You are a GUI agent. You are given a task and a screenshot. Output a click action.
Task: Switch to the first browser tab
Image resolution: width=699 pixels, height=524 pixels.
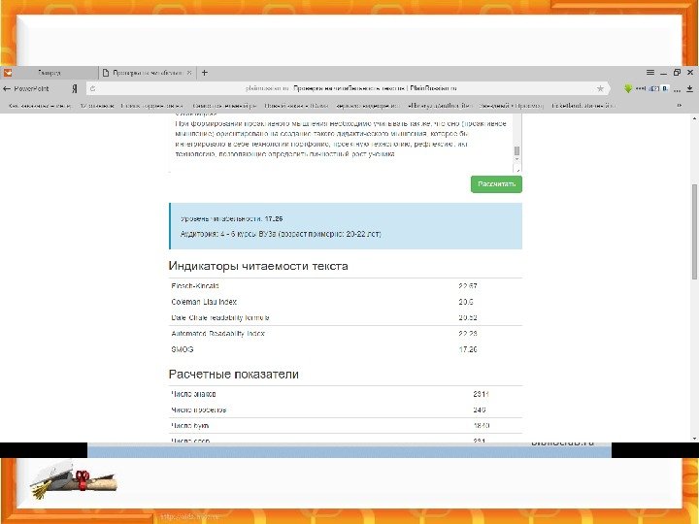(50, 73)
